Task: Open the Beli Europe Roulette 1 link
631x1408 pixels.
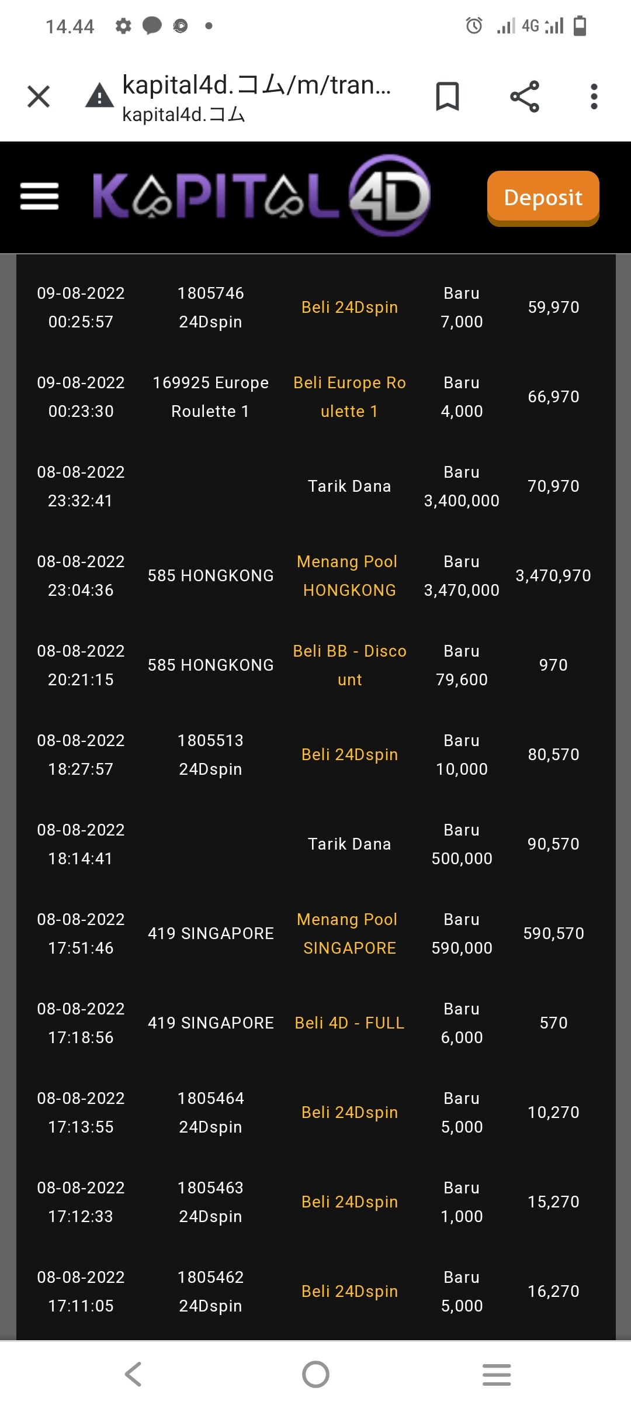Action: 349,397
